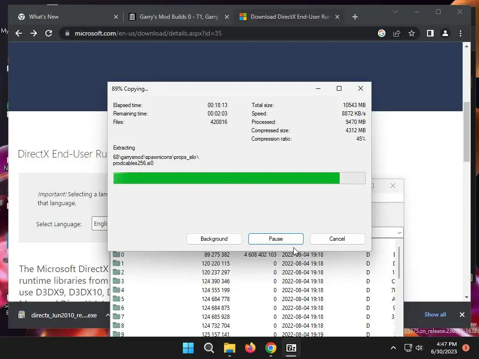
Task: Click the site lock icon
Action: [67, 33]
